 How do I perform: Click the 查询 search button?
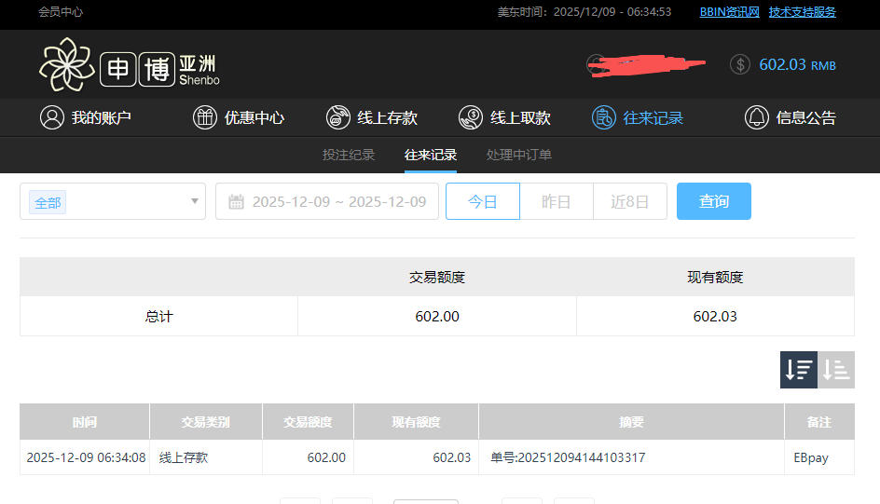point(714,201)
